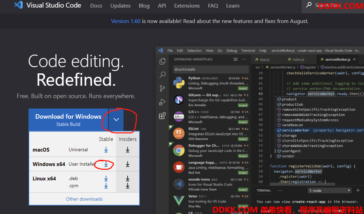
Task: Click the C/C++ extension icon
Action: (x=179, y=117)
